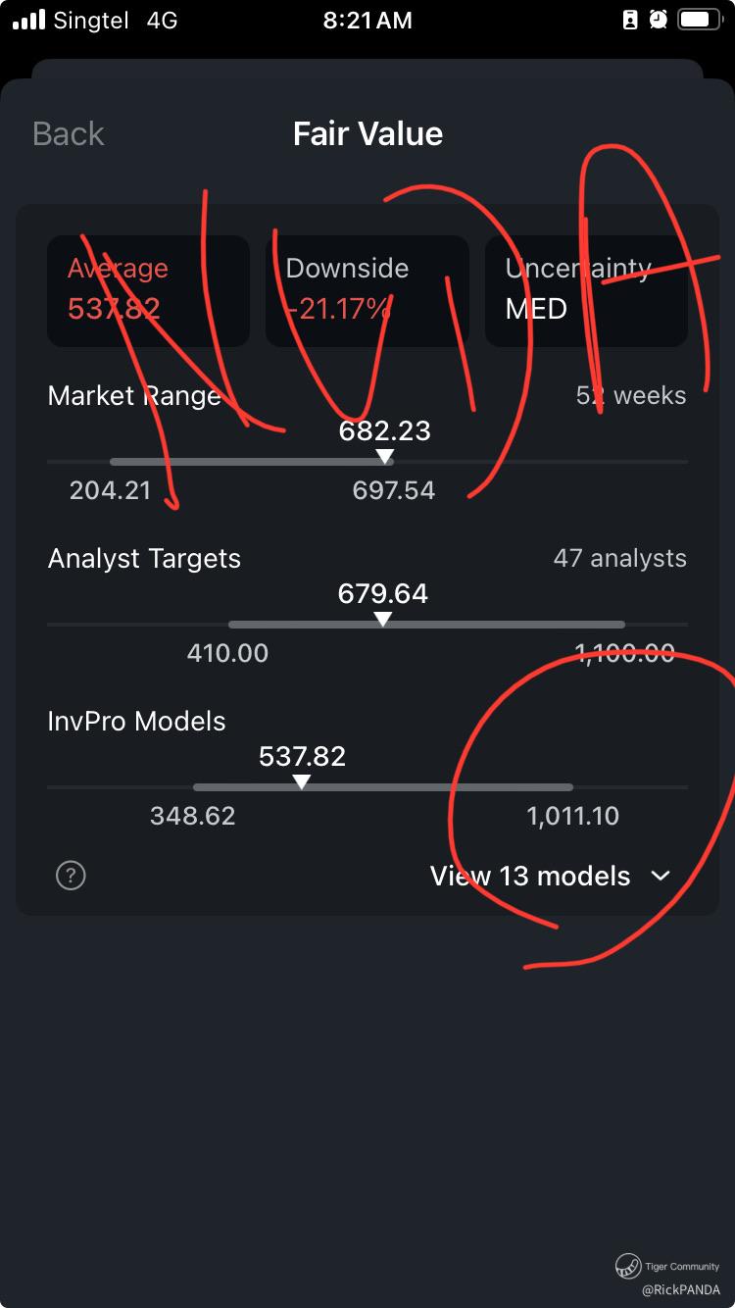Viewport: 735px width, 1308px height.
Task: Tap the InvPro Models marker at 537.82
Action: (x=302, y=782)
